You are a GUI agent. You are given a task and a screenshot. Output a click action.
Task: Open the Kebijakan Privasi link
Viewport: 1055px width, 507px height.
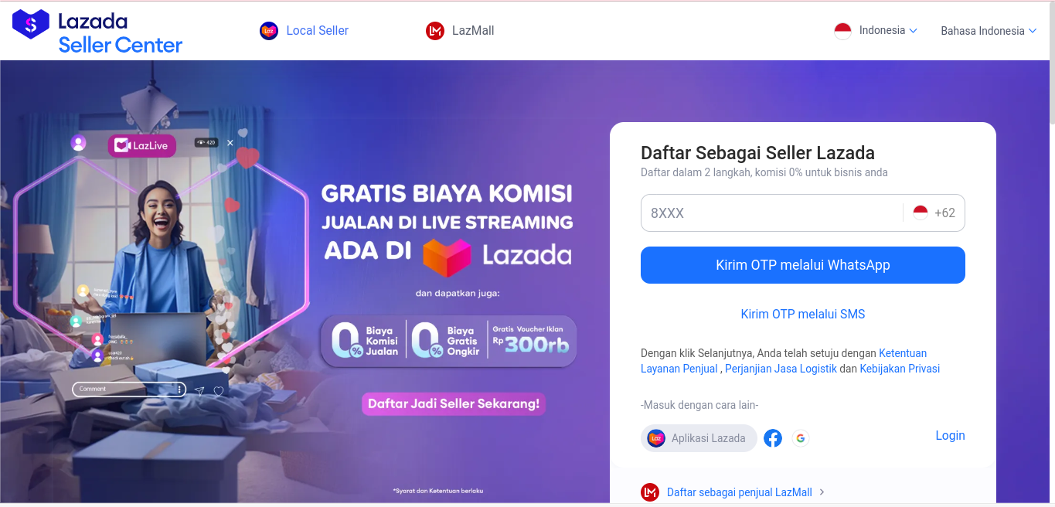click(x=900, y=369)
